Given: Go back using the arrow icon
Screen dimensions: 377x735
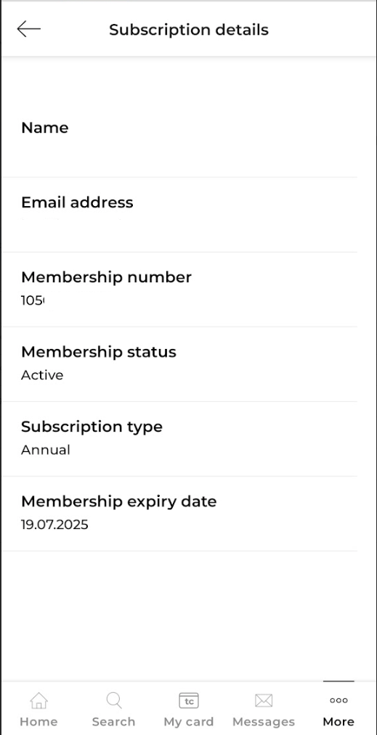Looking at the screenshot, I should [28, 29].
